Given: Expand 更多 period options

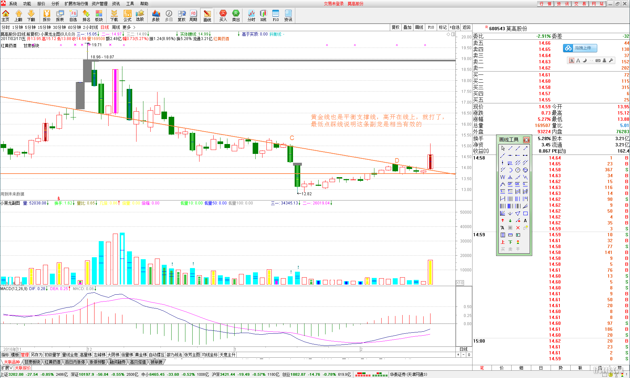Looking at the screenshot, I should coord(129,27).
